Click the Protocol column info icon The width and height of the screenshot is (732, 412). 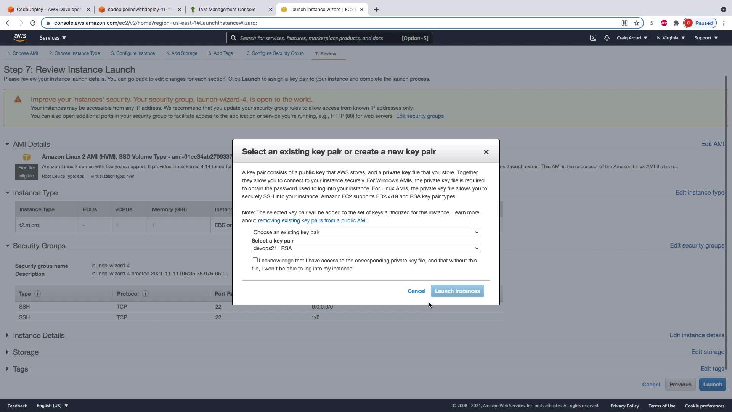145,294
